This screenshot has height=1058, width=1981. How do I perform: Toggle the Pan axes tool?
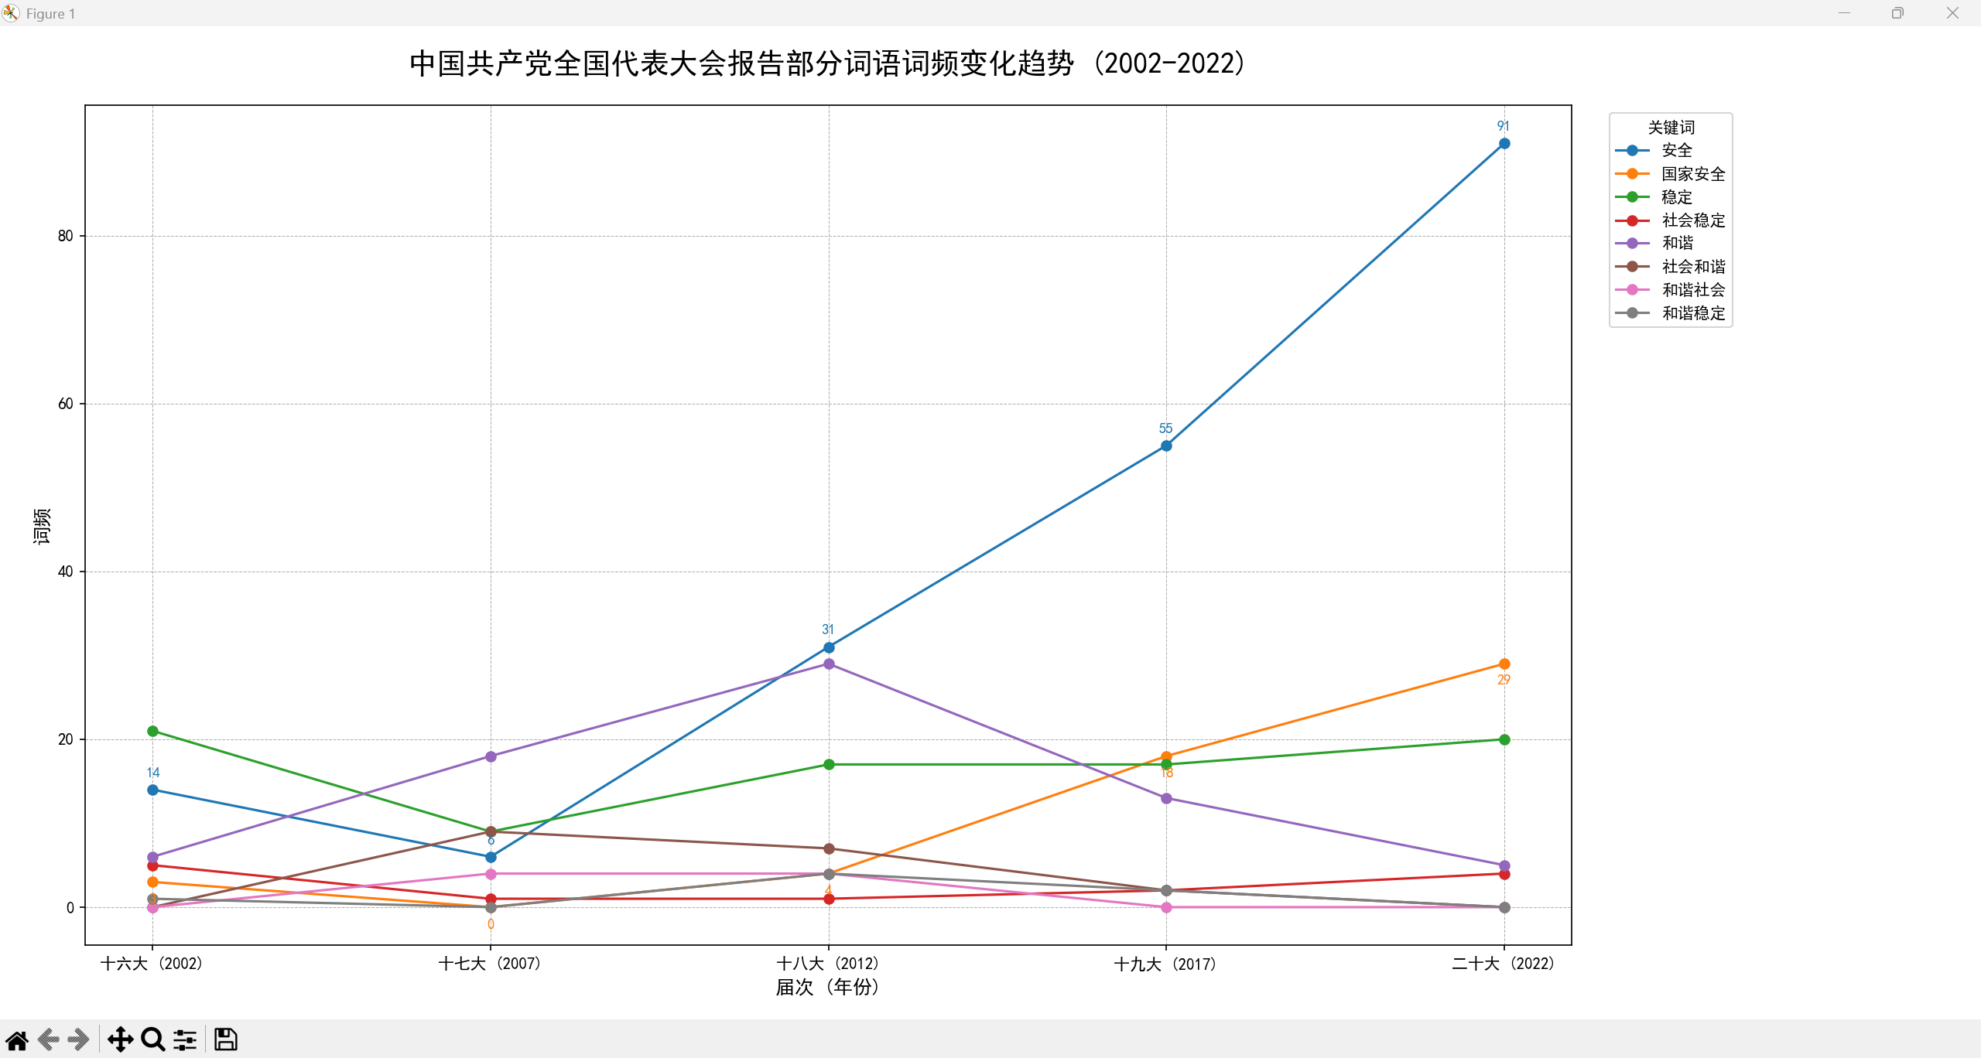[x=120, y=1039]
